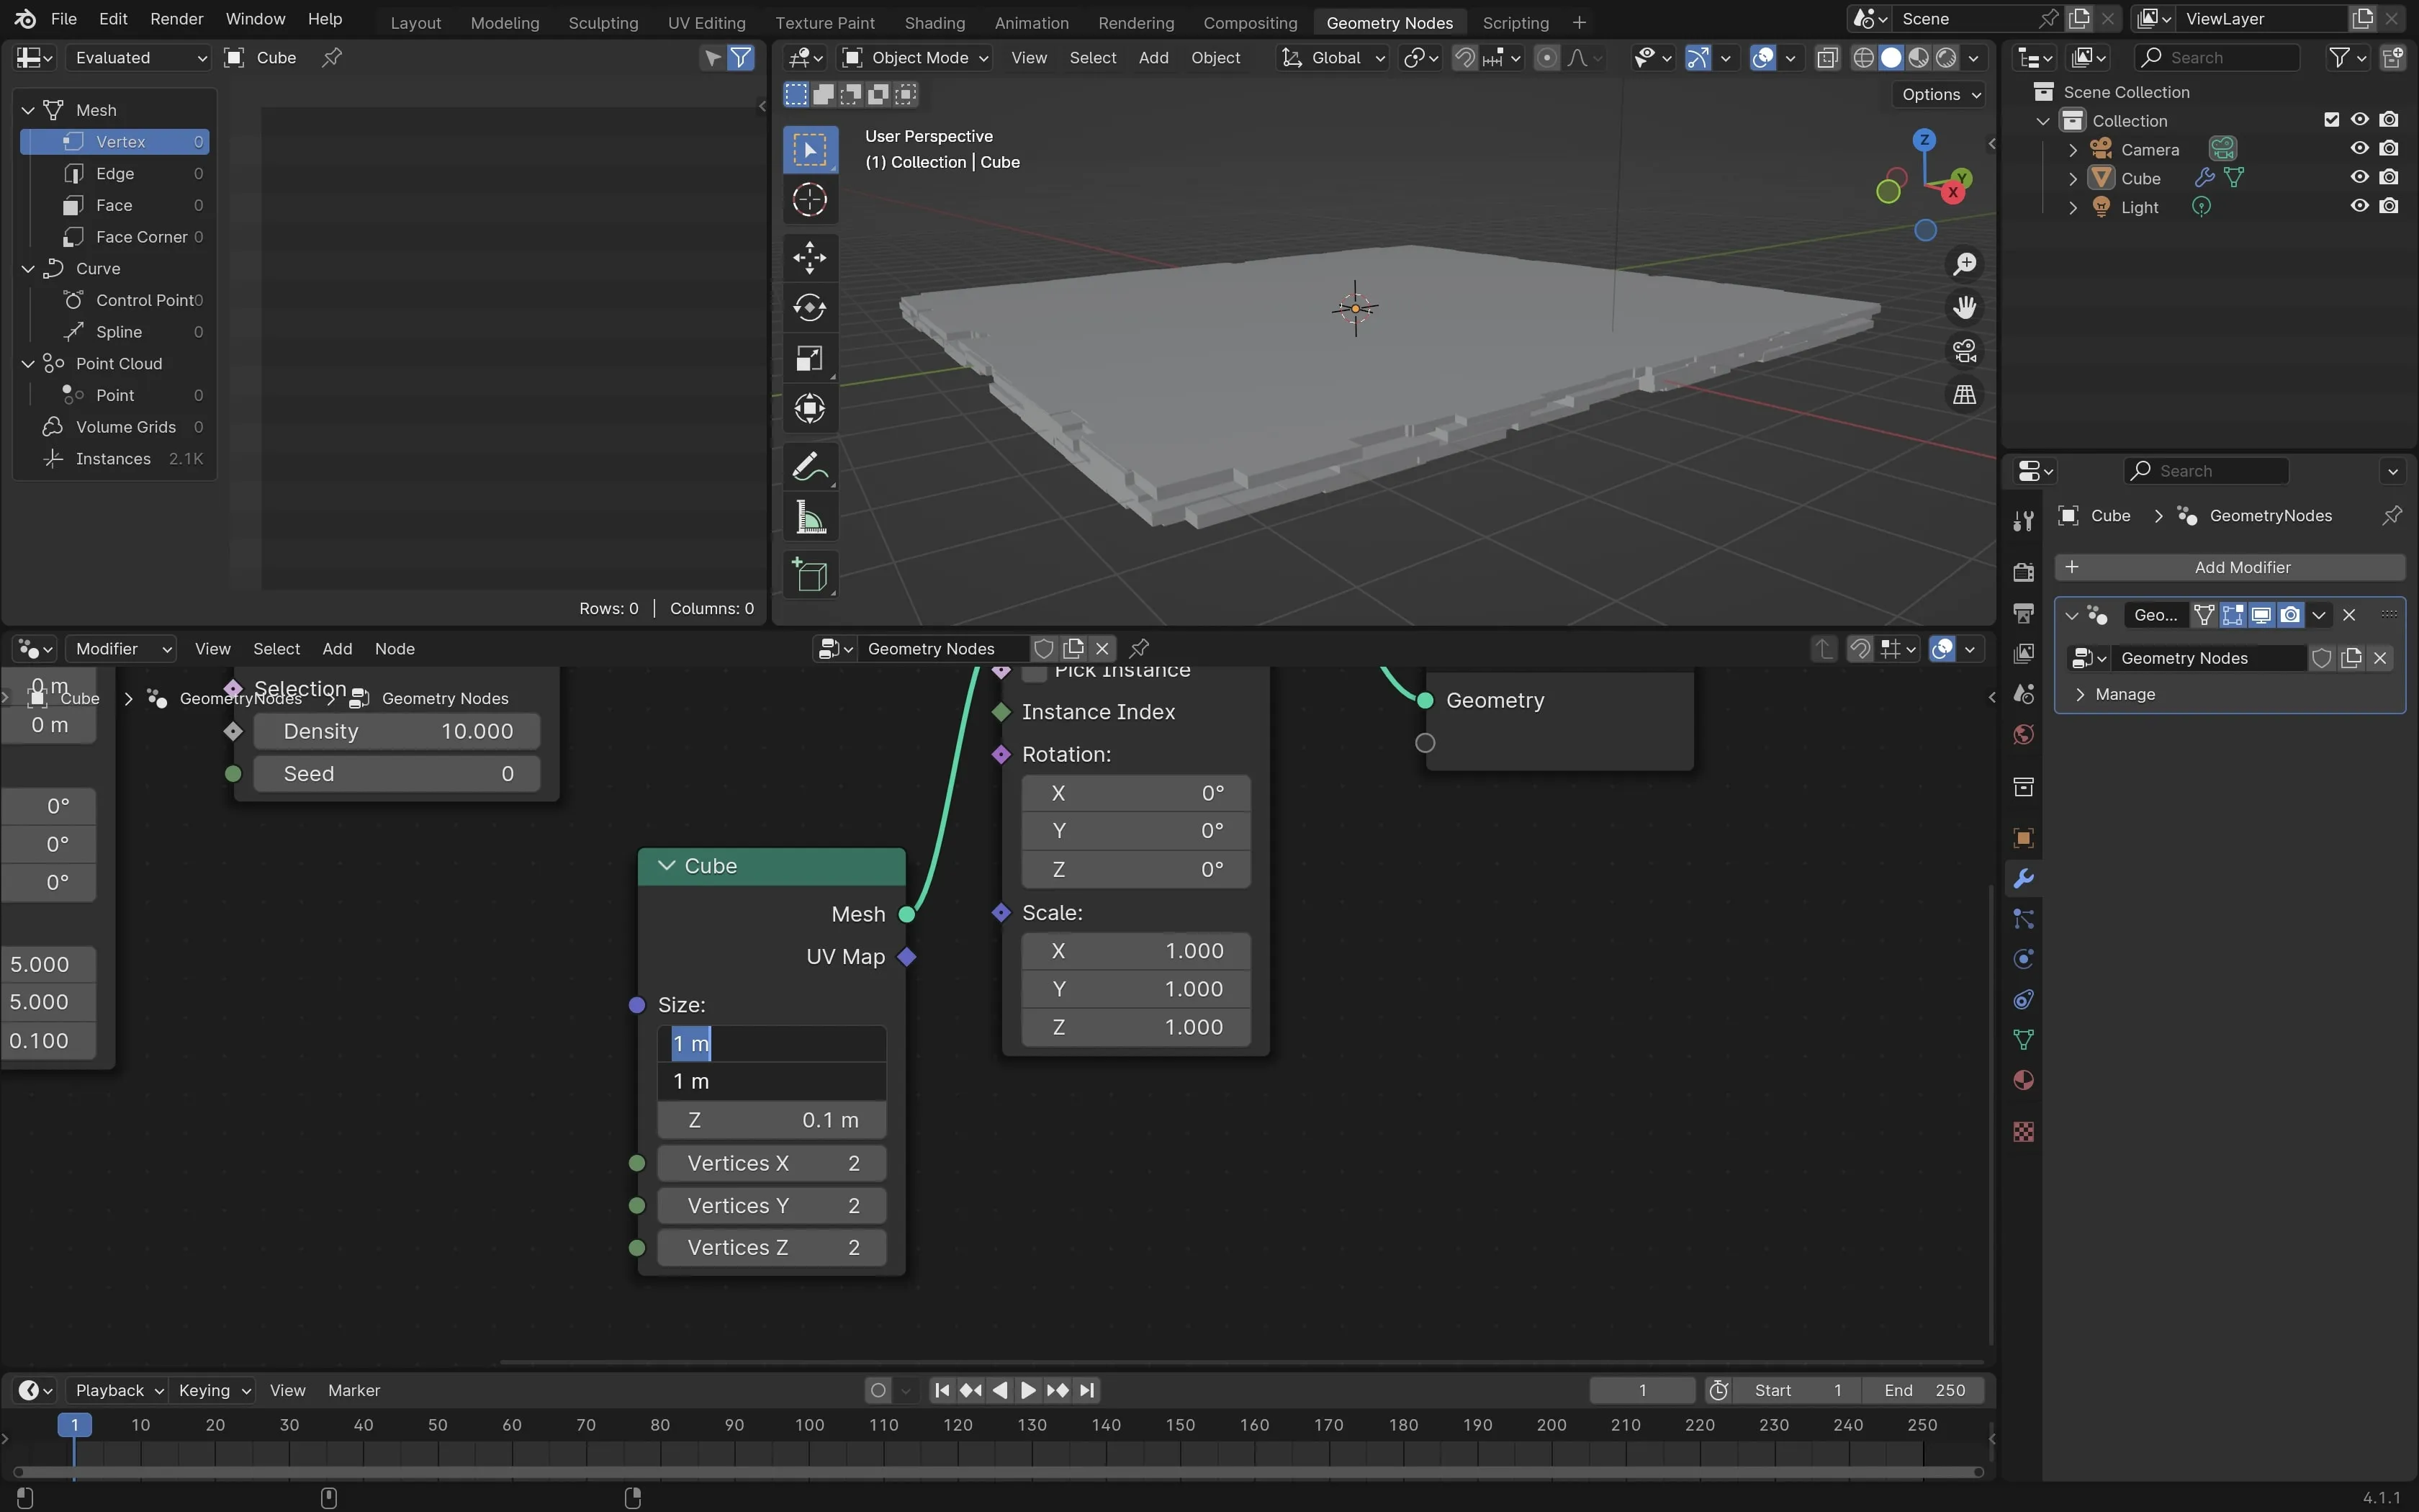Image resolution: width=2419 pixels, height=1512 pixels.
Task: Toggle camera view icon in viewport
Action: point(1964,351)
